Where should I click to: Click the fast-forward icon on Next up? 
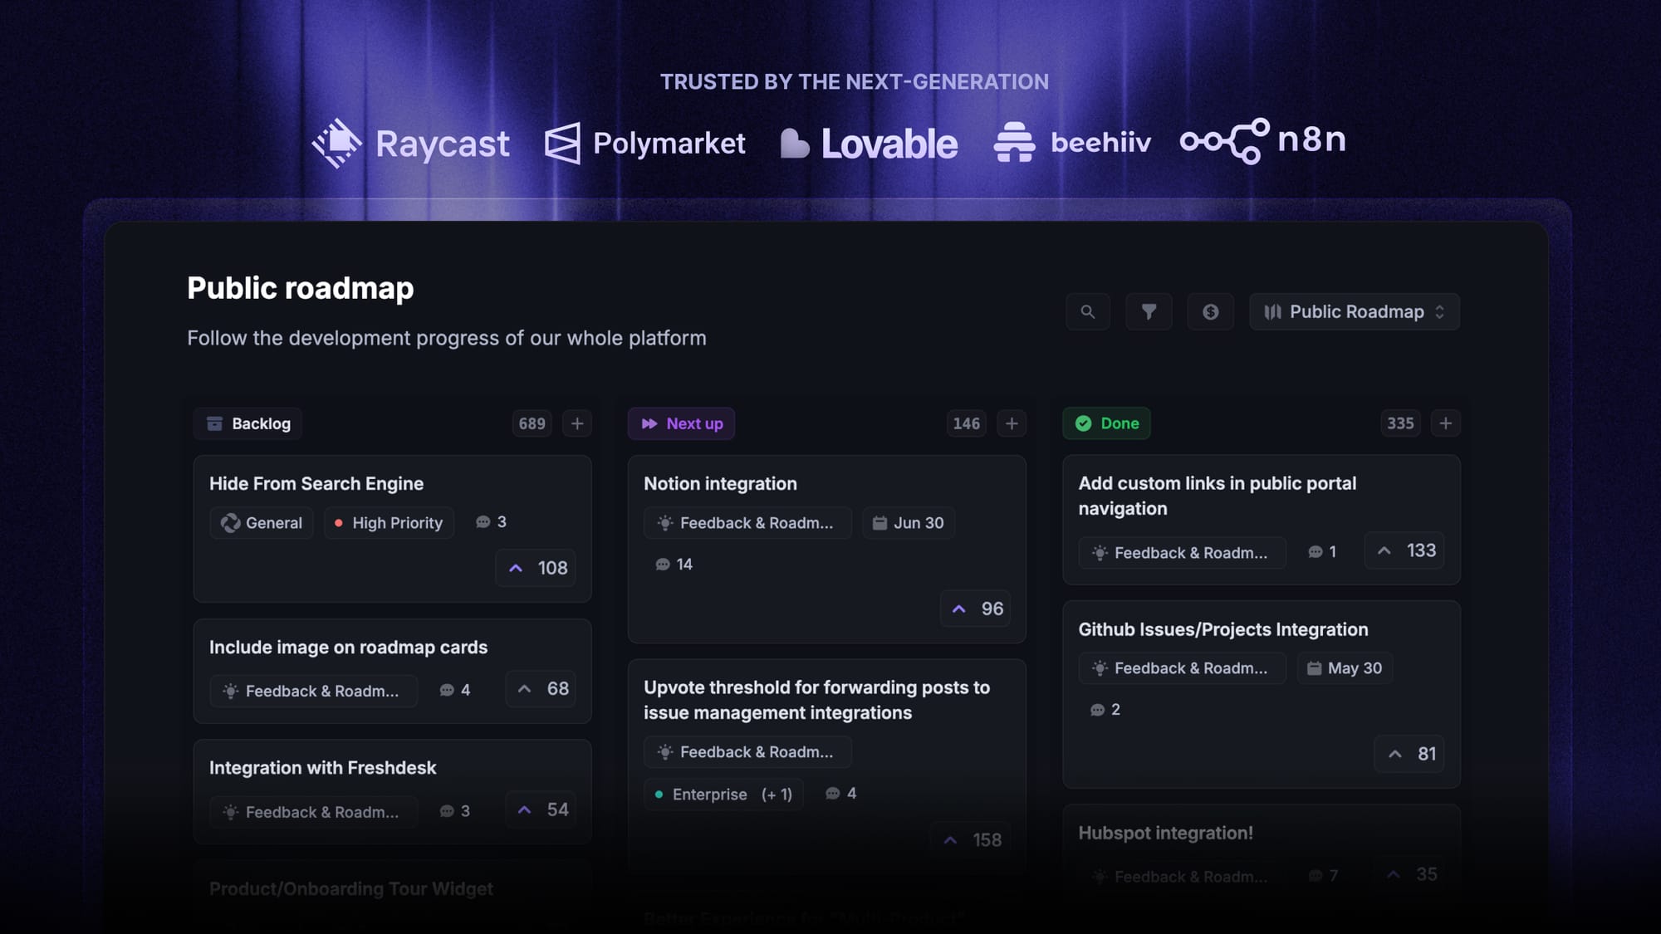click(x=649, y=423)
